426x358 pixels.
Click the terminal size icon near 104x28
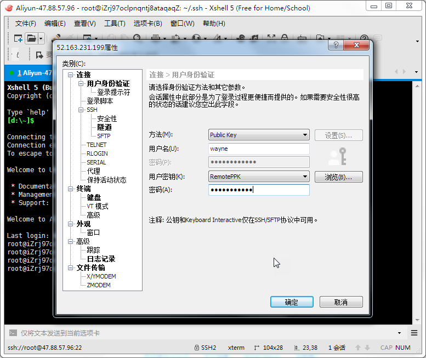[x=257, y=348]
